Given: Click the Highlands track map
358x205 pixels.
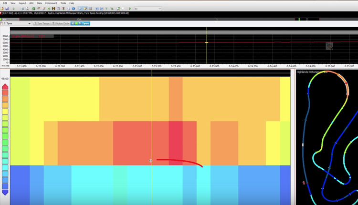Looking at the screenshot, I should click(326, 138).
